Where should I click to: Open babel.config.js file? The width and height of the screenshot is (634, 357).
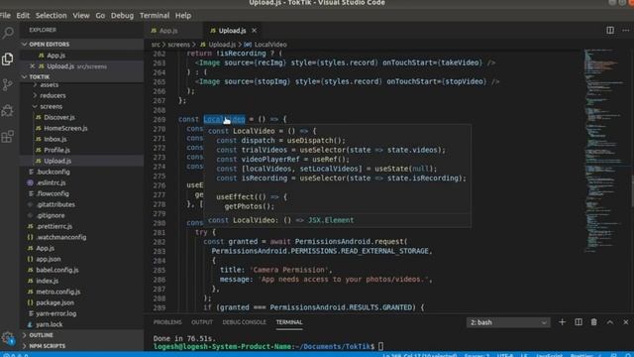(x=82, y=270)
